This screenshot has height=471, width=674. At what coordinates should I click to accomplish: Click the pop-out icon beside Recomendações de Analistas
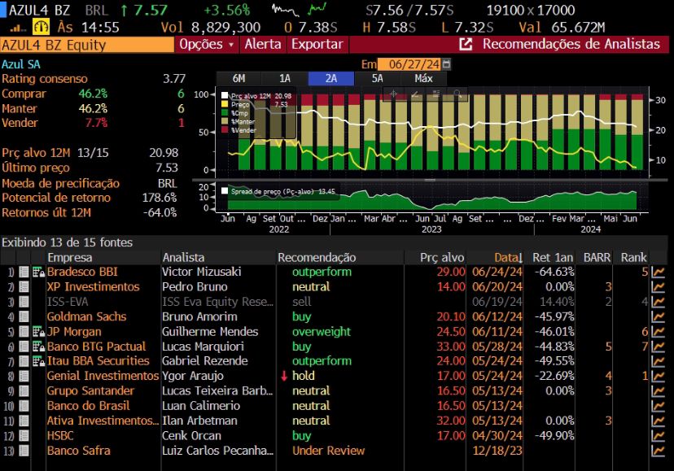point(466,44)
